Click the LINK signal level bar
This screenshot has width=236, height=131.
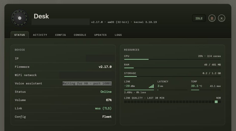(x=139, y=90)
